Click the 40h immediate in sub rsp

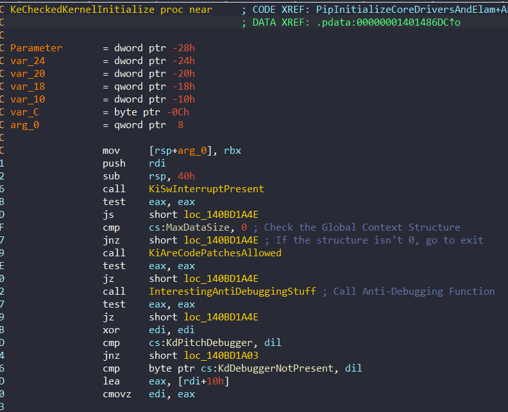click(x=186, y=176)
